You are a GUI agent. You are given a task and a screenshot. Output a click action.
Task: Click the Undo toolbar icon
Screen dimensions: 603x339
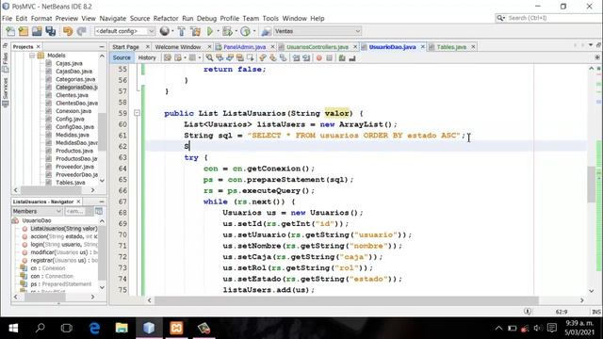tap(68, 31)
